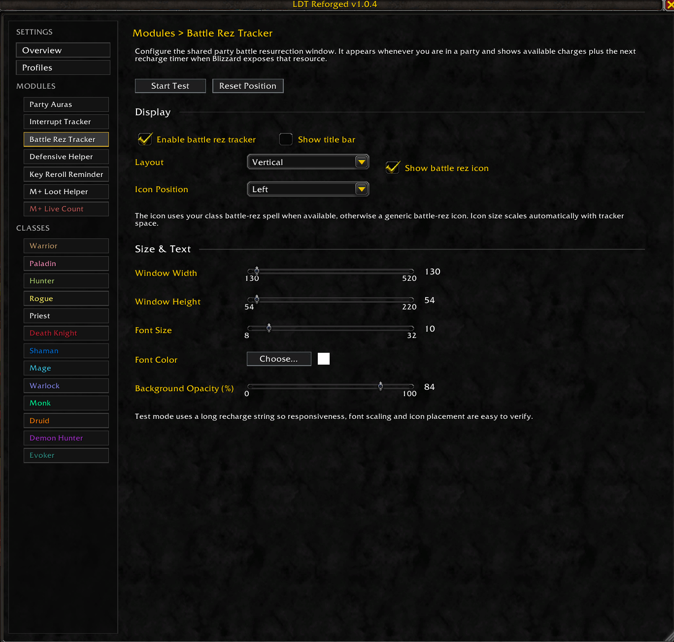Open the Shaman class settings
674x642 pixels.
(x=66, y=351)
